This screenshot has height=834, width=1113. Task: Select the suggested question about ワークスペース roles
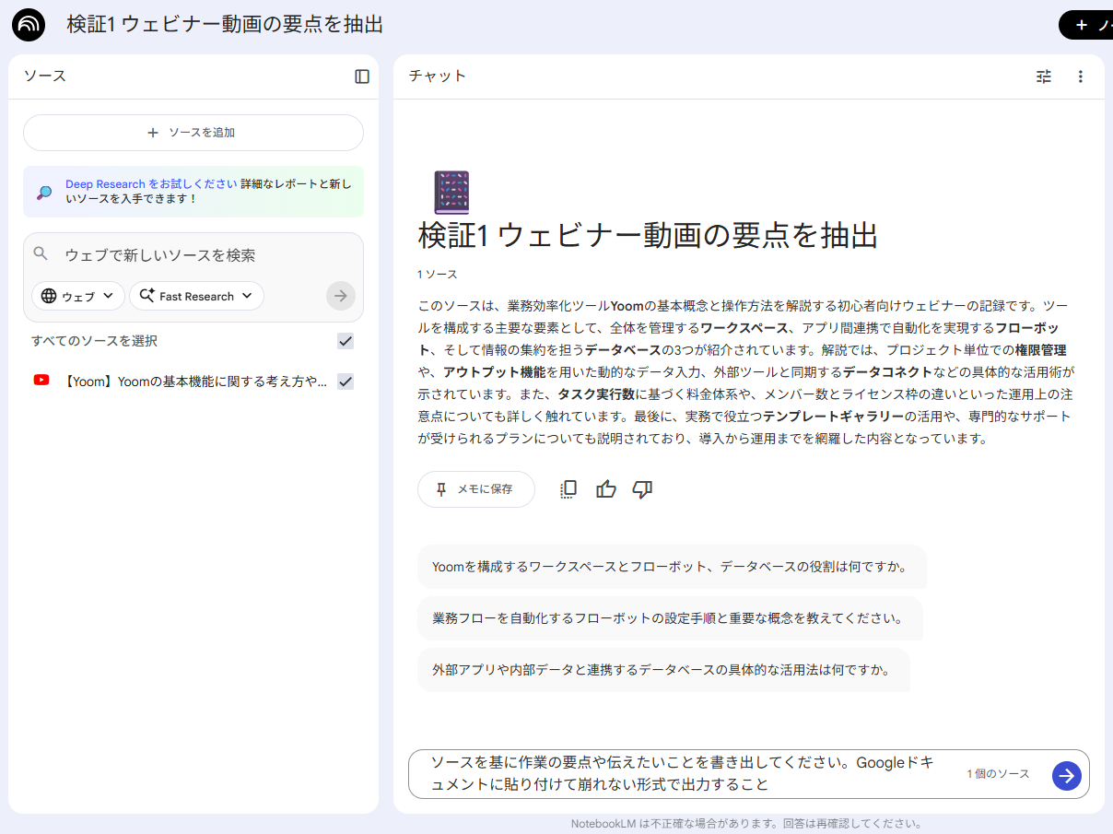click(x=670, y=567)
